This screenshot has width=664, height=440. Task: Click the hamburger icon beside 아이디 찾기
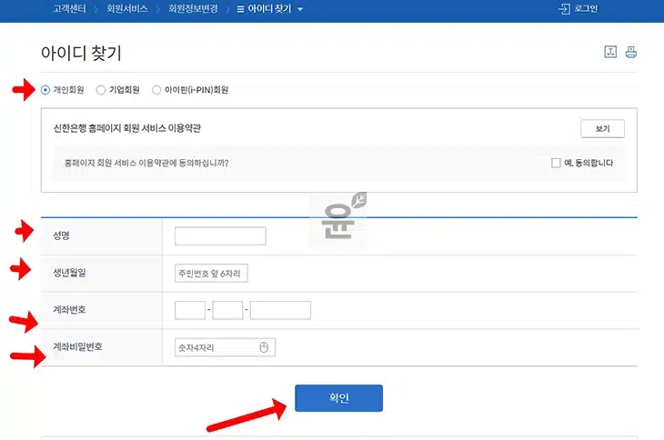[x=240, y=9]
